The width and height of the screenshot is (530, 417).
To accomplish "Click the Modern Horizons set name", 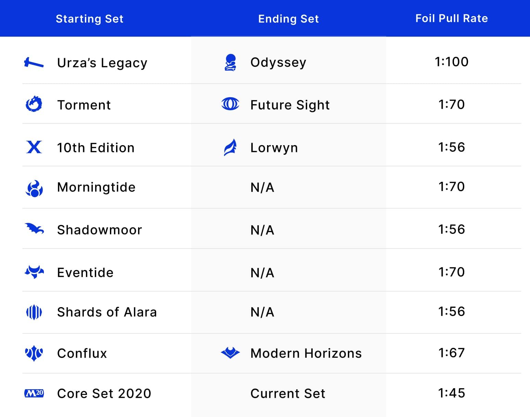I will (x=306, y=353).
